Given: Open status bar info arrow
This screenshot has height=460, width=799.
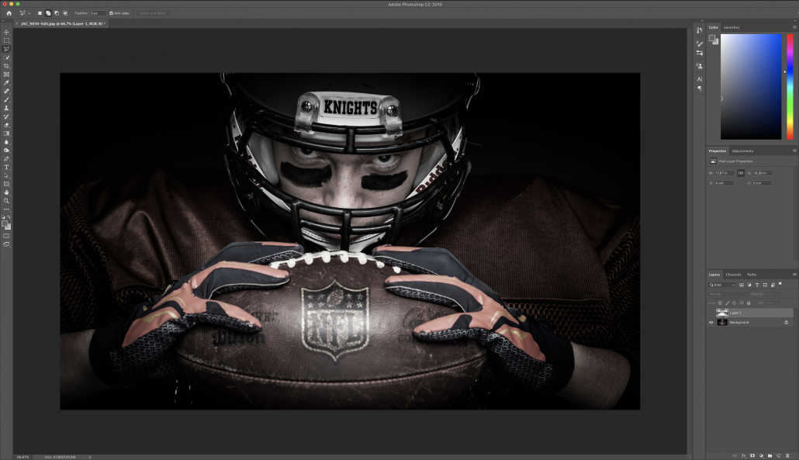Looking at the screenshot, I should click(90, 457).
